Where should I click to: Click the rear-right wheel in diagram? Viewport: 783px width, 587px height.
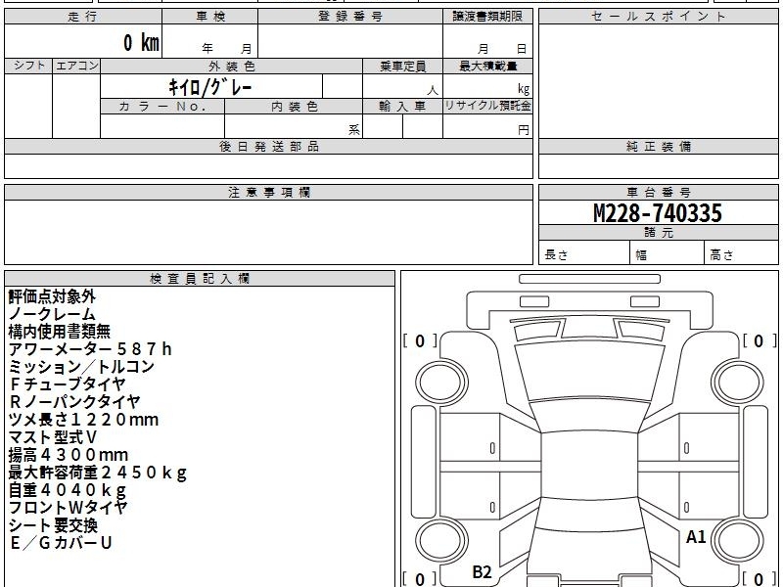coord(738,541)
